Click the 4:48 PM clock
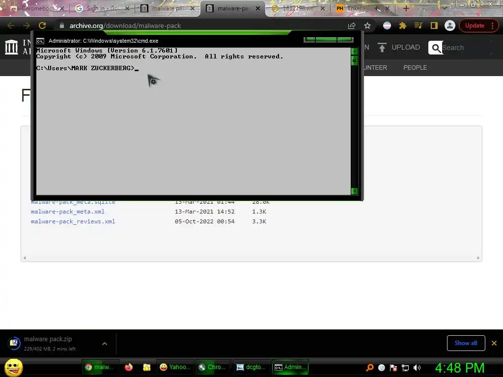This screenshot has height=377, width=503. 460,368
